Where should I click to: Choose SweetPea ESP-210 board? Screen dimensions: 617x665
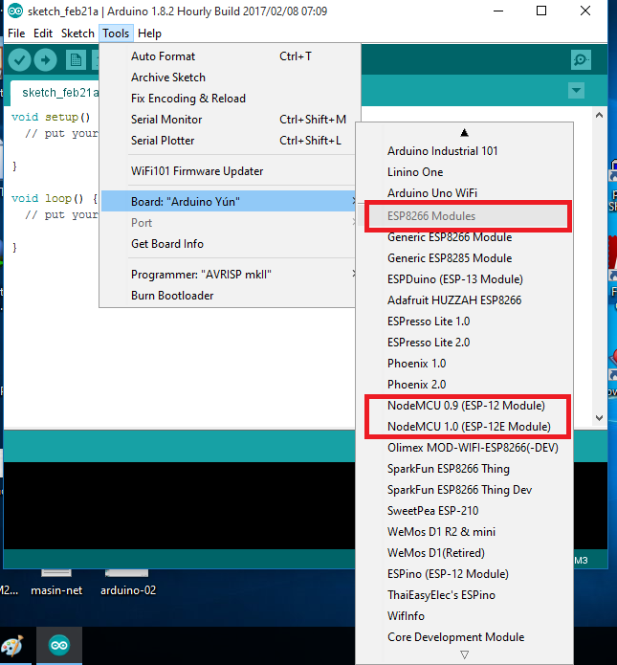tap(464, 511)
